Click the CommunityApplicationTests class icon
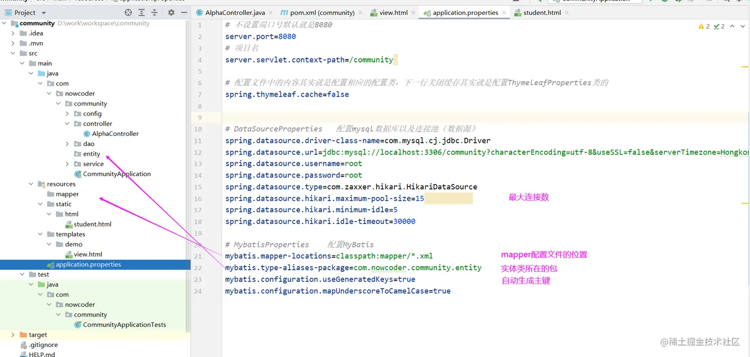 tap(78, 324)
